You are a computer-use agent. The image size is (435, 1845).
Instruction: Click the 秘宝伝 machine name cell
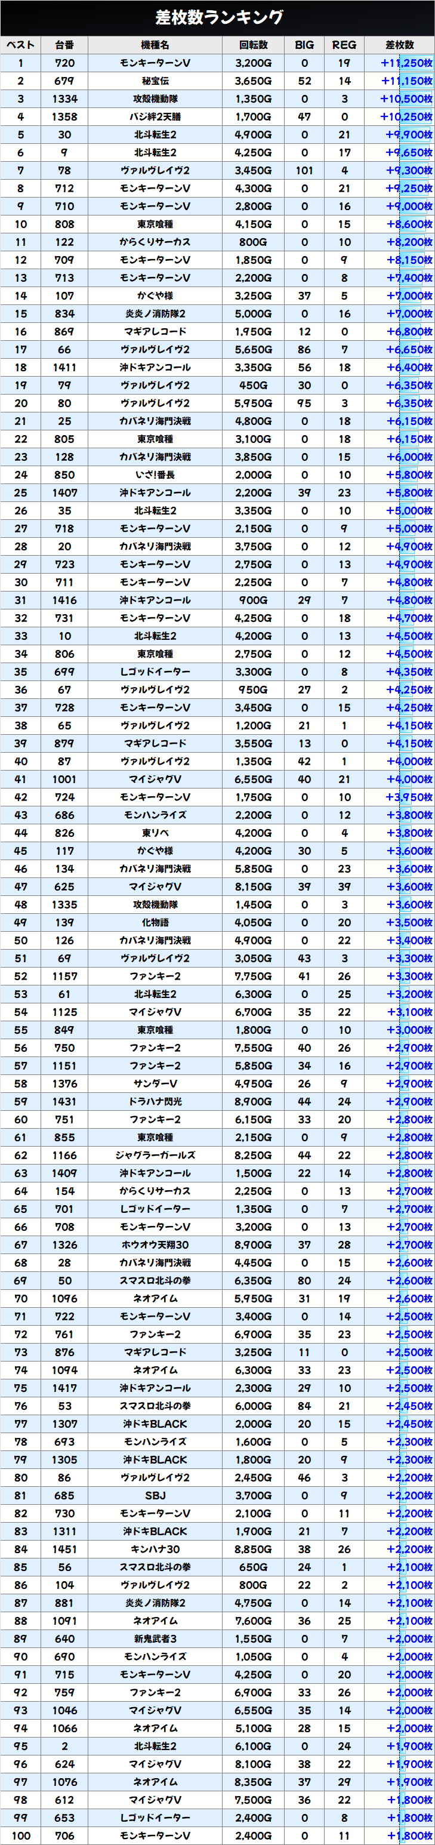155,81
